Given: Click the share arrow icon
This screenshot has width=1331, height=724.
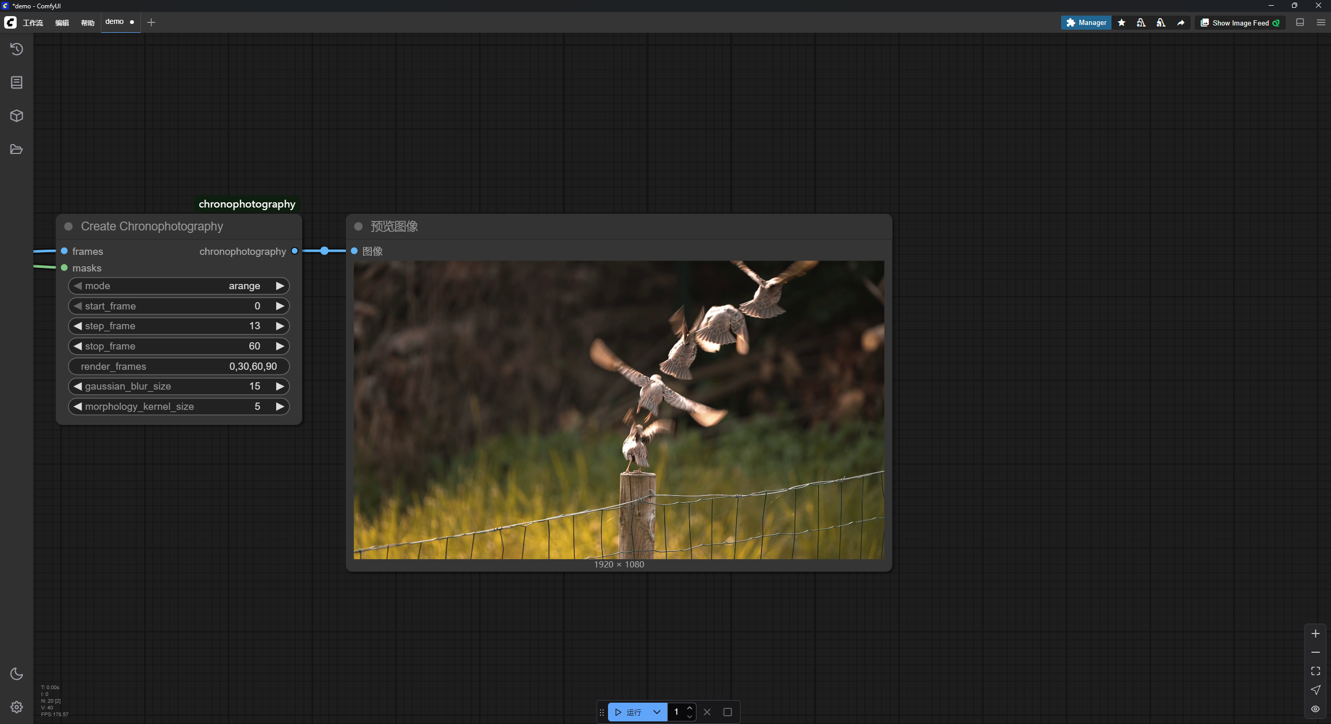Looking at the screenshot, I should (1181, 23).
